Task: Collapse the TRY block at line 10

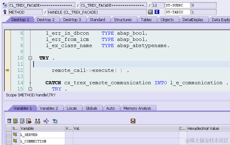Action: click(30, 58)
